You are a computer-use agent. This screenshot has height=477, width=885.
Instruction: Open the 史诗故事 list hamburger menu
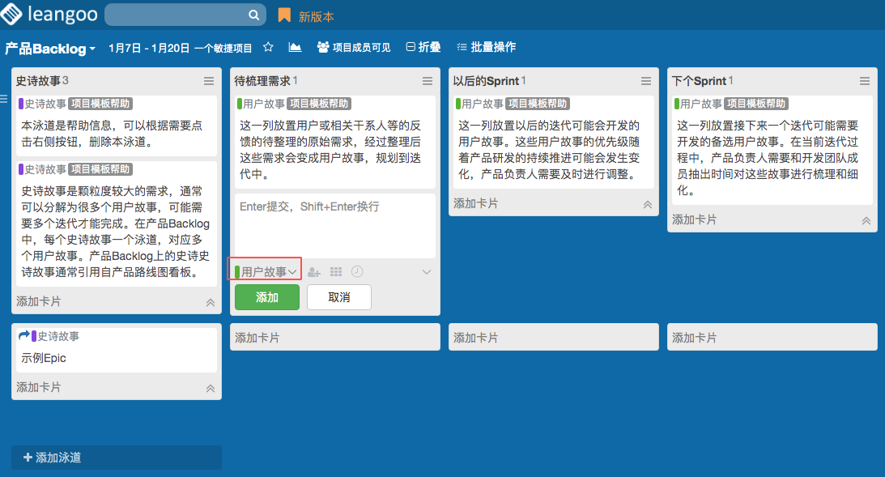coord(209,81)
